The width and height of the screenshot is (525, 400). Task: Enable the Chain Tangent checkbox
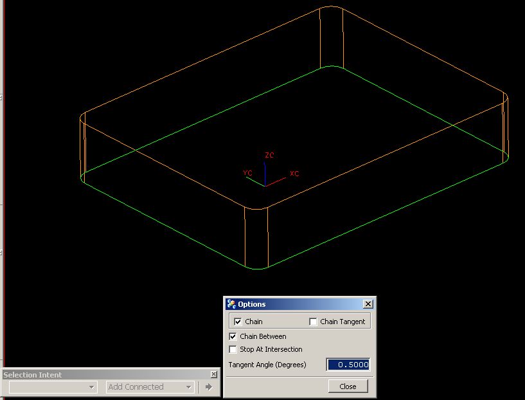click(313, 322)
